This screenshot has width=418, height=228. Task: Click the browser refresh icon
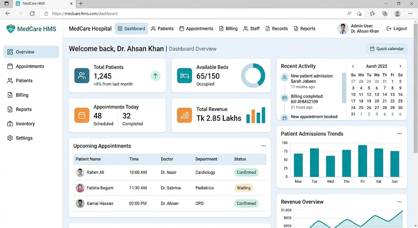pyautogui.click(x=32, y=13)
